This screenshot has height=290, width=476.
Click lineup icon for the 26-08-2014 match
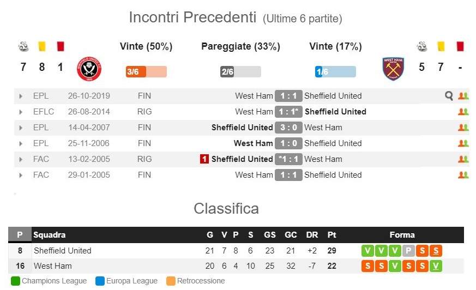[x=463, y=112]
